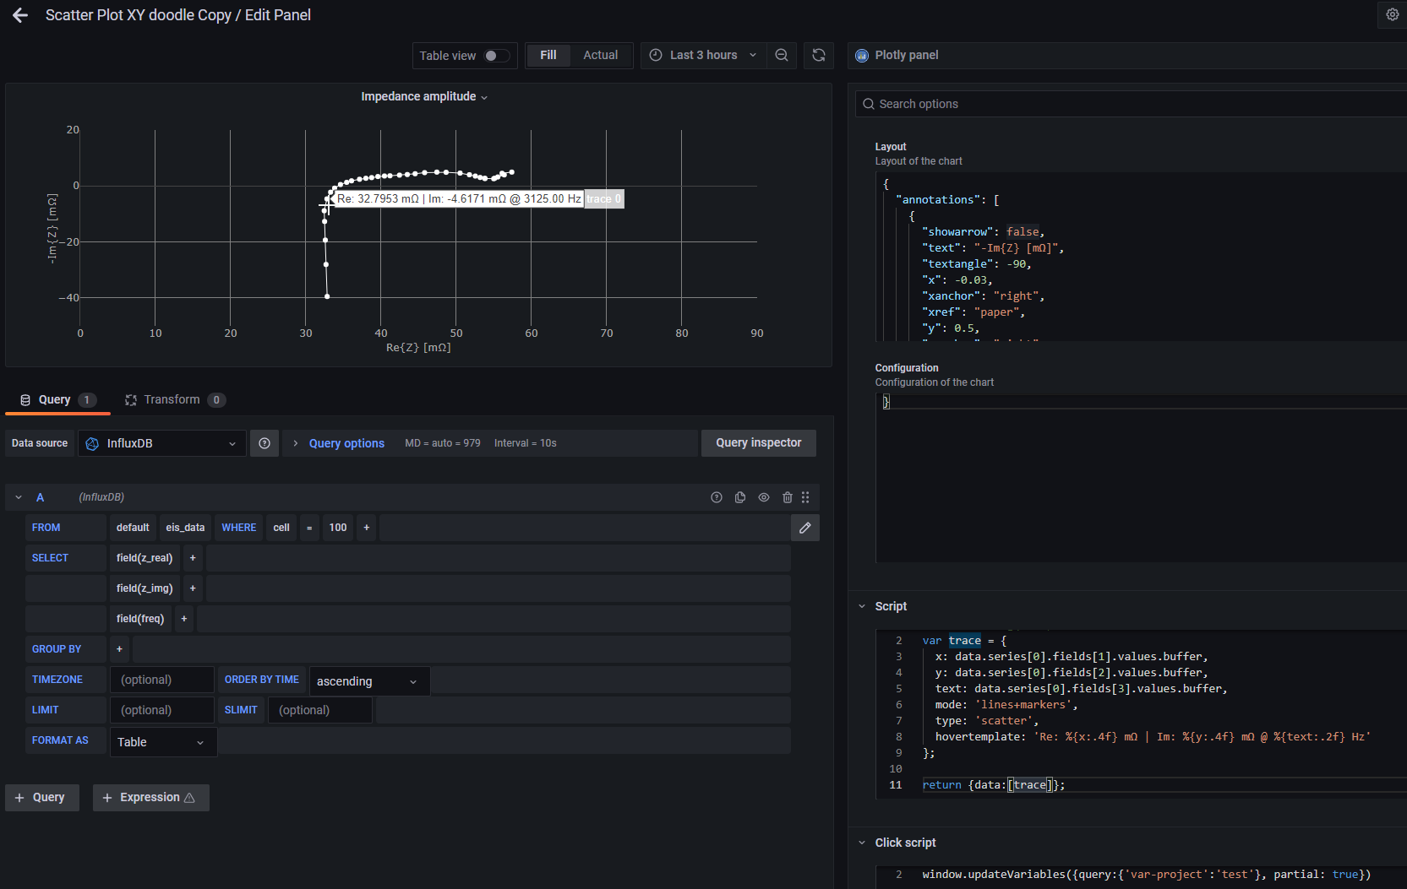Open the data source help icon
The width and height of the screenshot is (1407, 889).
coord(264,443)
